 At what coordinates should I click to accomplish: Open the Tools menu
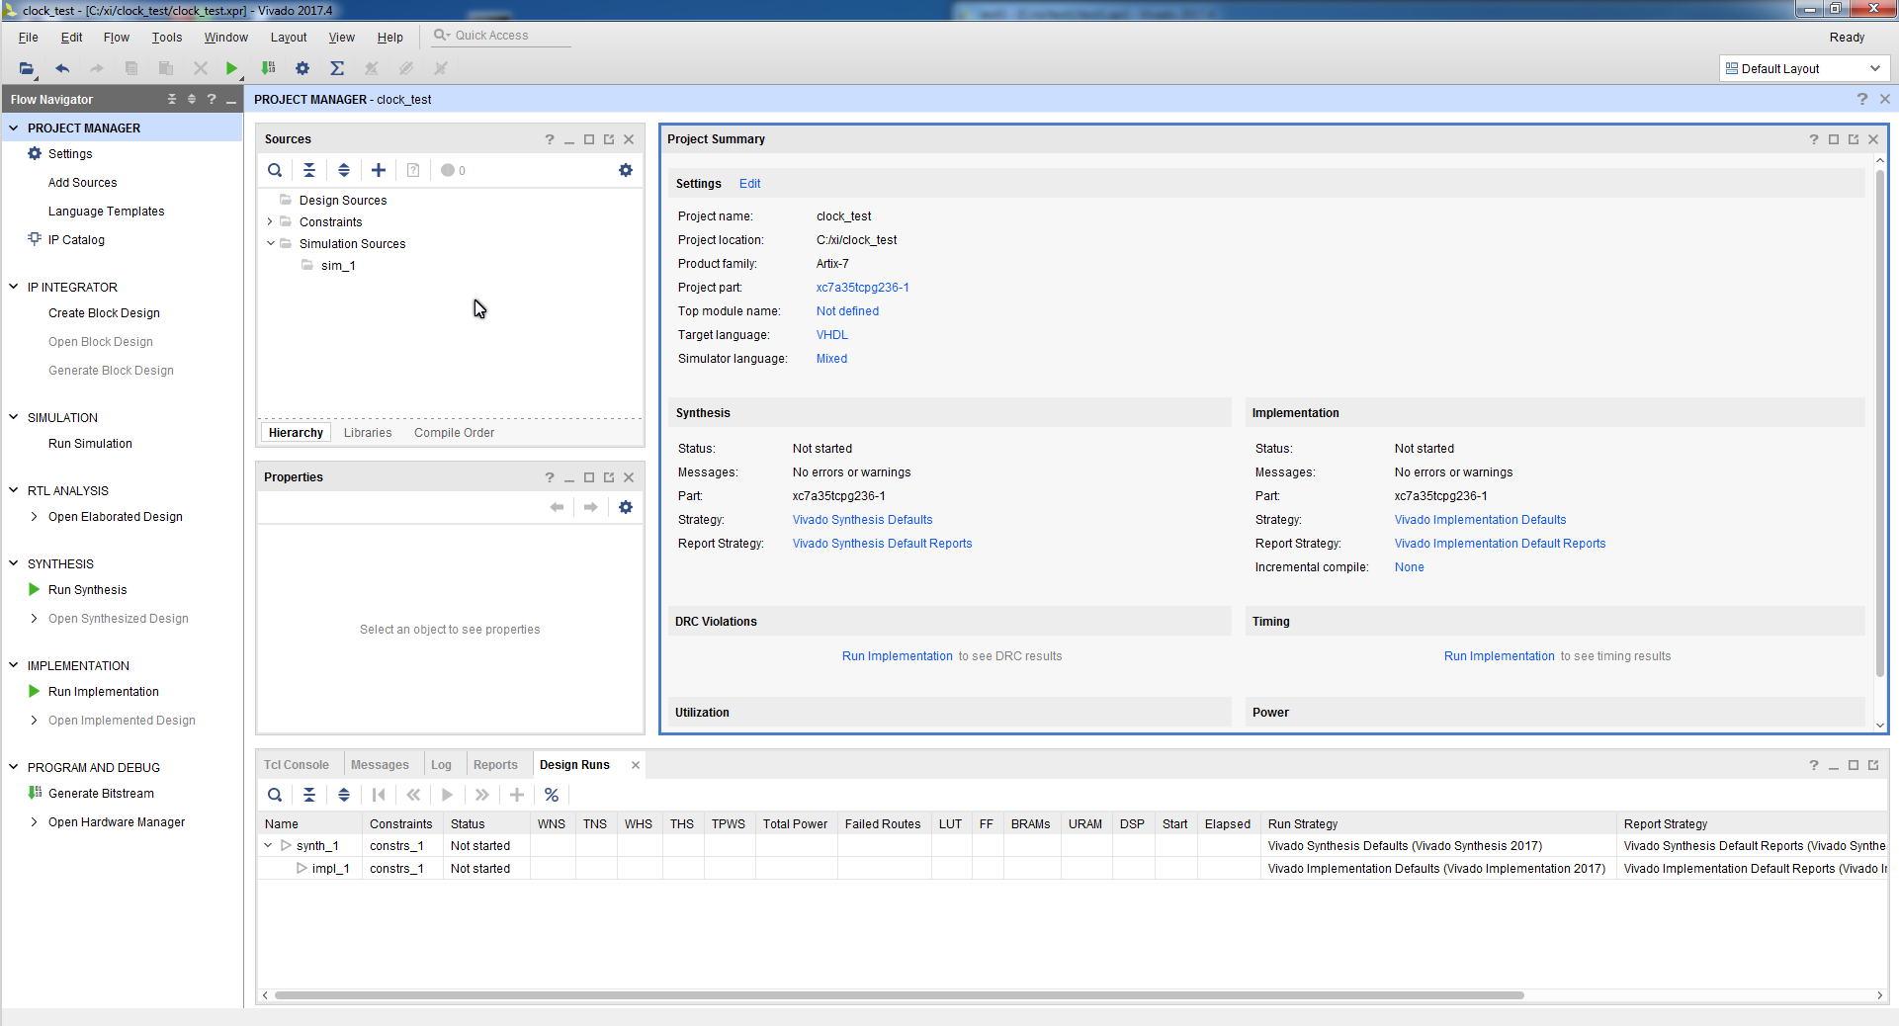167,38
